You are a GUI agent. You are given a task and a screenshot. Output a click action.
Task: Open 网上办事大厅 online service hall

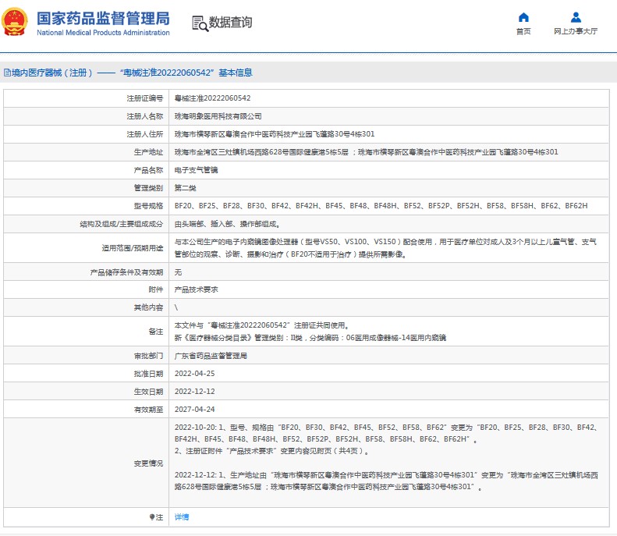[x=576, y=31]
